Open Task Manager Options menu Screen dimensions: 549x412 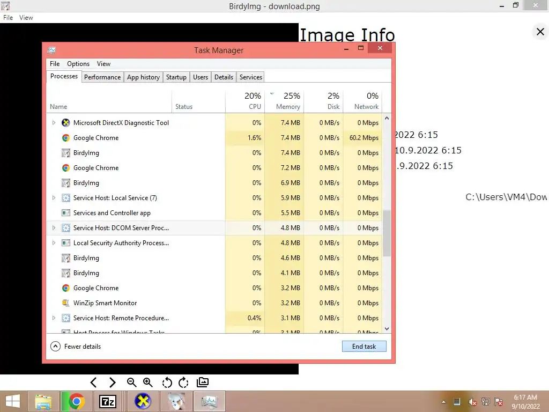[x=78, y=64]
